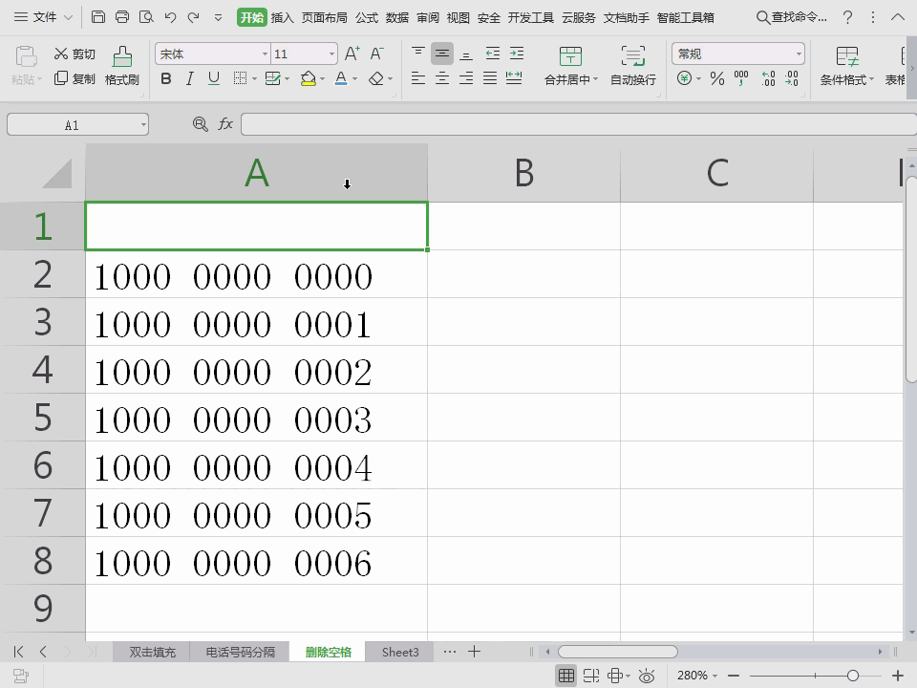Expand quick access toolbar customize arrow
This screenshot has width=917, height=688.
coord(218,17)
